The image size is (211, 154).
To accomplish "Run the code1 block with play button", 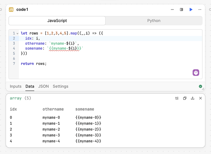I will pos(191,10).
